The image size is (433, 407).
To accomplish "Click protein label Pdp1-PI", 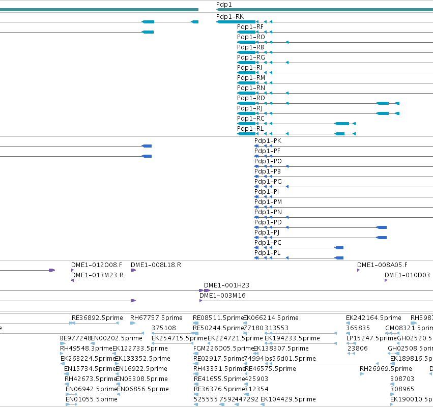I will point(267,192).
